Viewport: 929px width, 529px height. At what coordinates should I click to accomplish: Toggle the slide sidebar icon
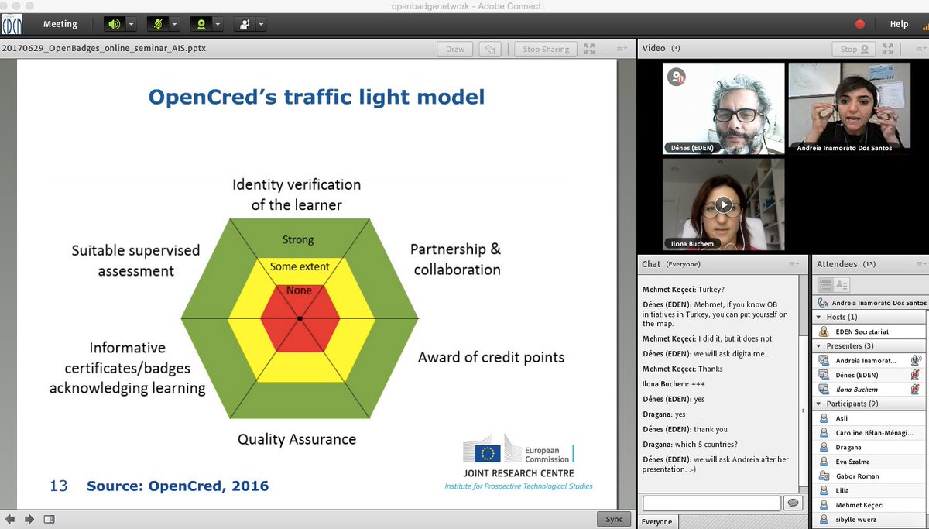[49, 519]
